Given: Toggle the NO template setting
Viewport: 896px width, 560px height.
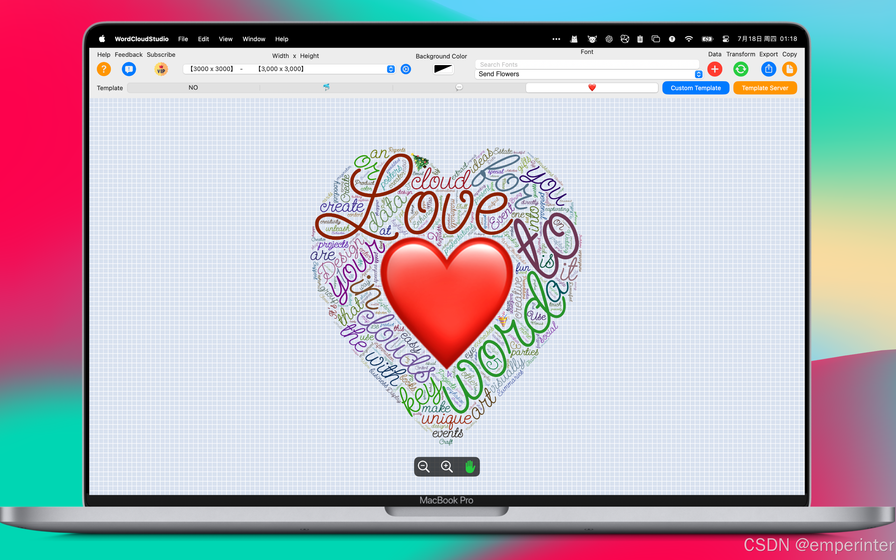Looking at the screenshot, I should (193, 87).
